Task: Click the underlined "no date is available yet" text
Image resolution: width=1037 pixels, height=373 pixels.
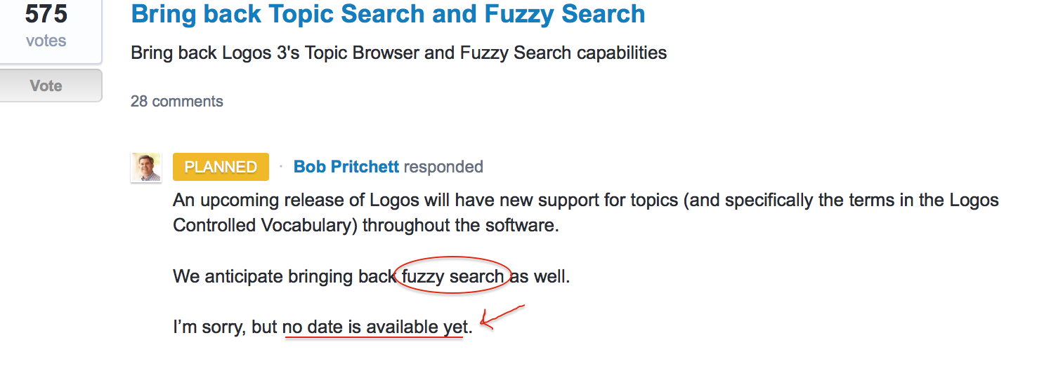Action: click(x=374, y=327)
